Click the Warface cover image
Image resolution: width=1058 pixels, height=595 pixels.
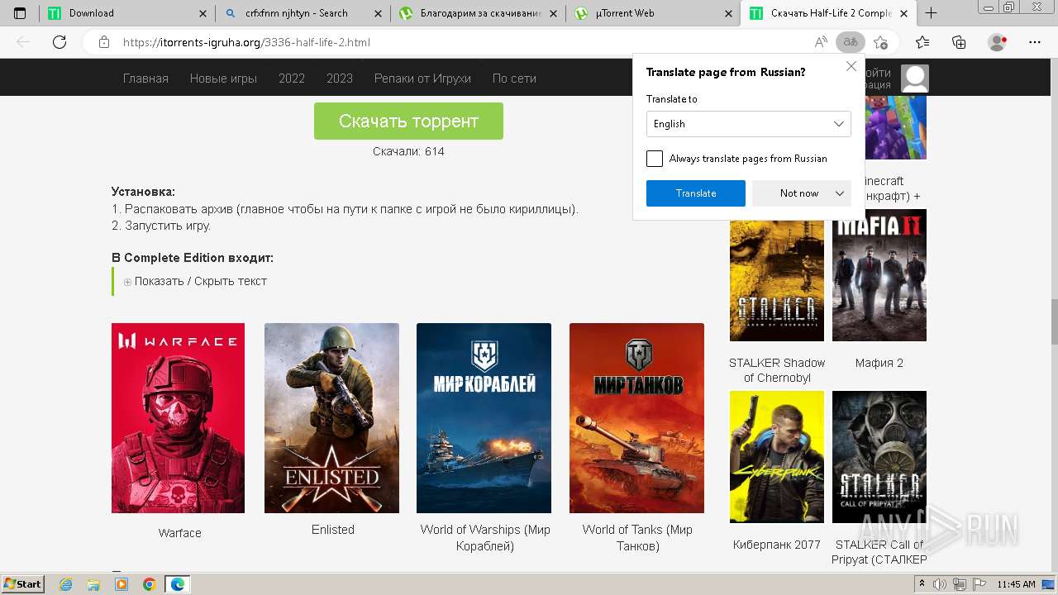[x=178, y=418]
